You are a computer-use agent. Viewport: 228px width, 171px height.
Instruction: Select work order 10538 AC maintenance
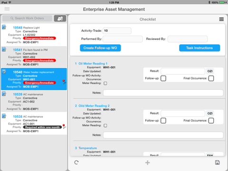(x=34, y=123)
